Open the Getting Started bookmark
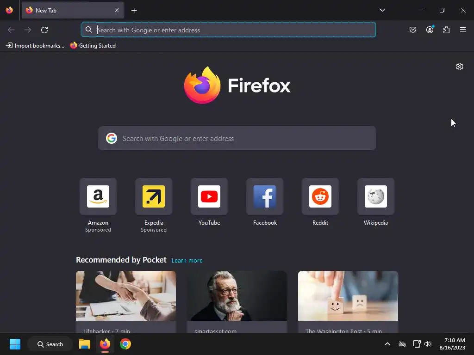 [93, 46]
